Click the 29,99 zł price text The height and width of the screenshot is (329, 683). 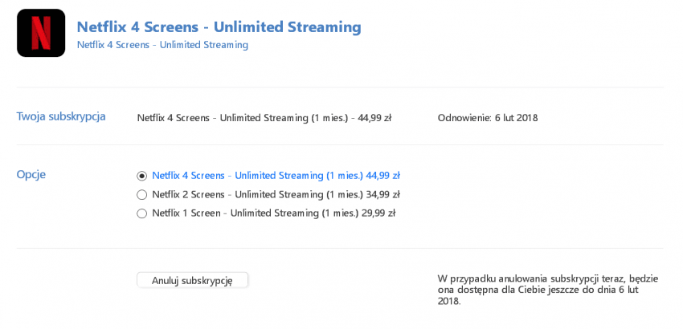click(x=378, y=213)
